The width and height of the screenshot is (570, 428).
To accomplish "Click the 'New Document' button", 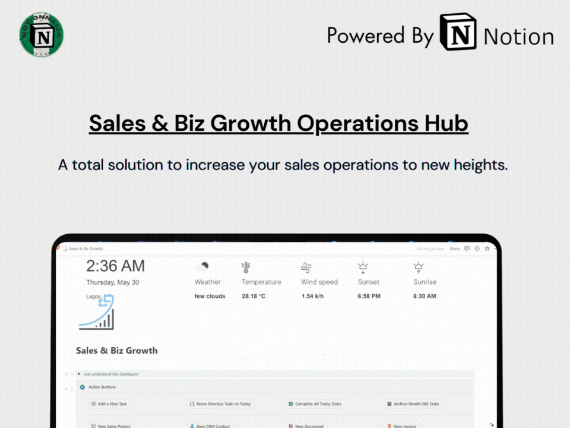I will tap(306, 426).
